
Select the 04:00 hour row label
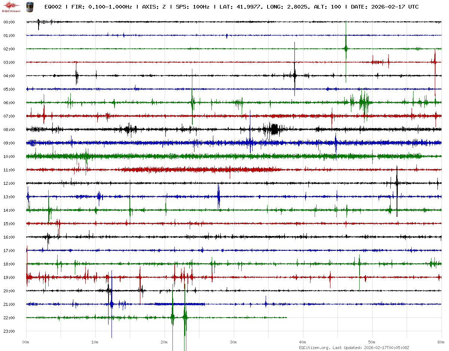(x=9, y=76)
